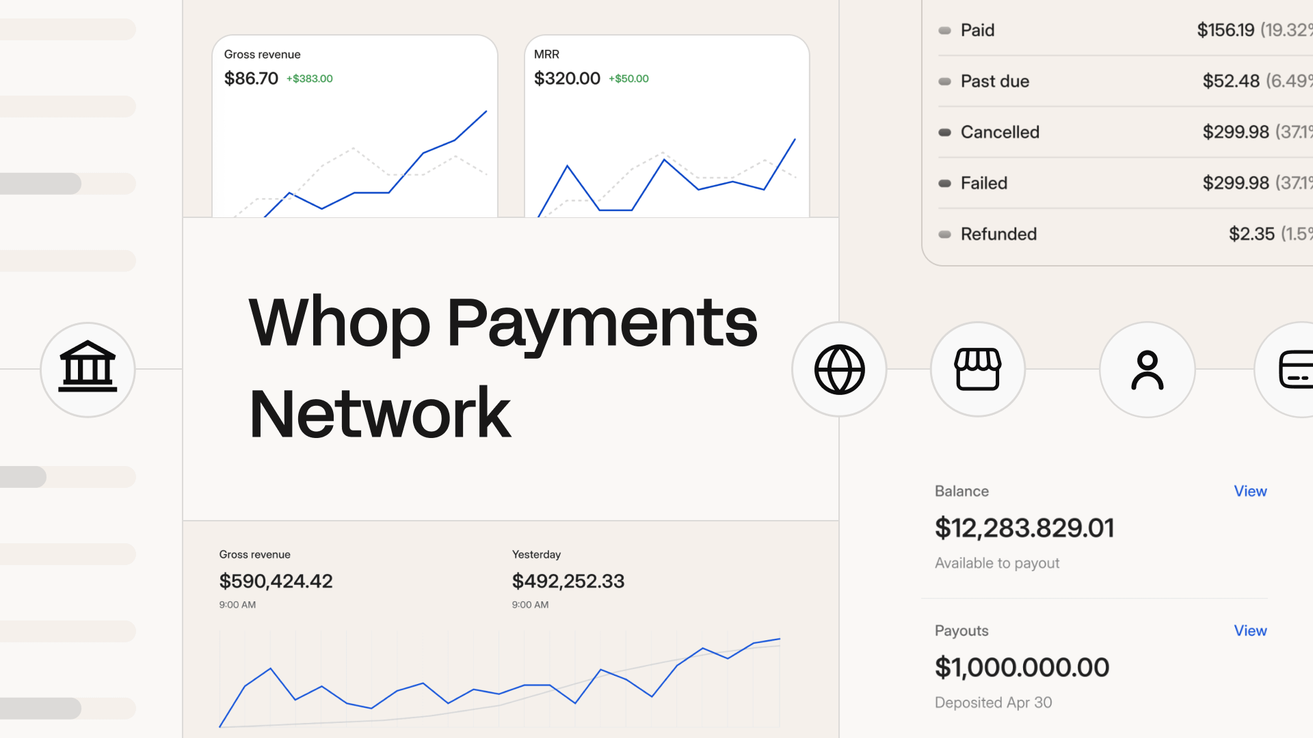Select the person profile icon

point(1147,369)
